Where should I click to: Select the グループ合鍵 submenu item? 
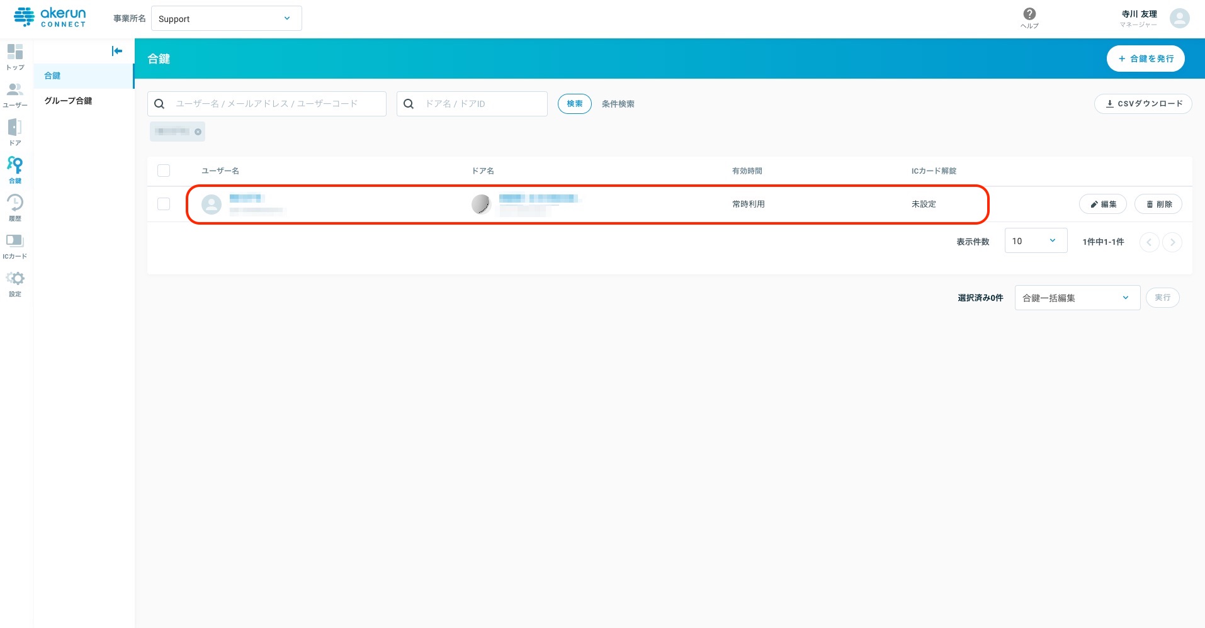84,101
